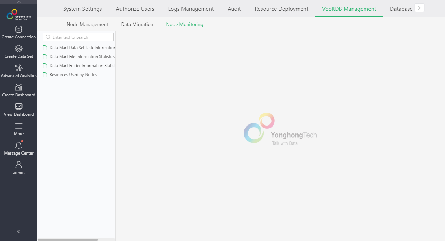The width and height of the screenshot is (445, 241).
Task: Open View Dashboard in sidebar
Action: tap(19, 107)
